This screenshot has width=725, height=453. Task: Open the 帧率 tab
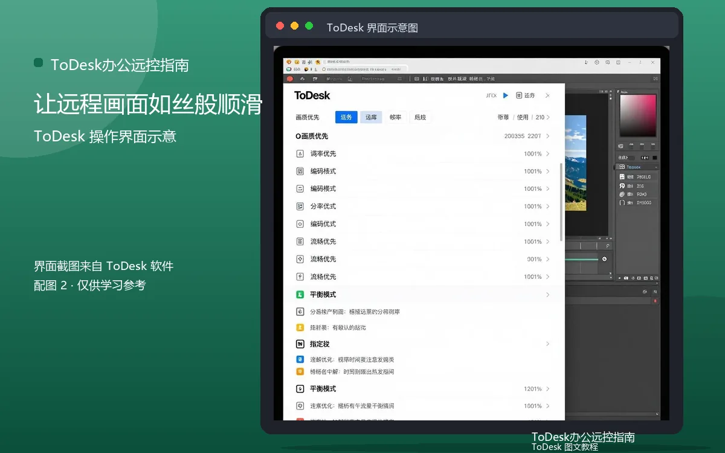(x=395, y=117)
